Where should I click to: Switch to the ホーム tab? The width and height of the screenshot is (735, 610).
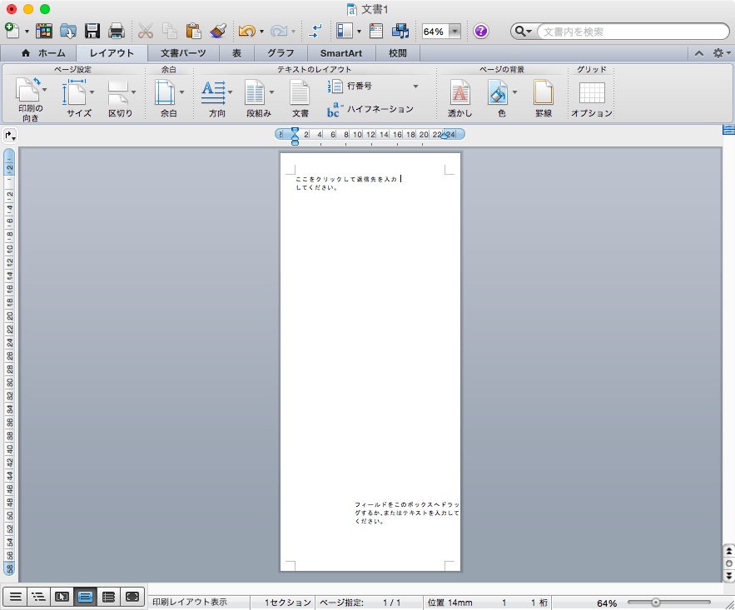[43, 53]
